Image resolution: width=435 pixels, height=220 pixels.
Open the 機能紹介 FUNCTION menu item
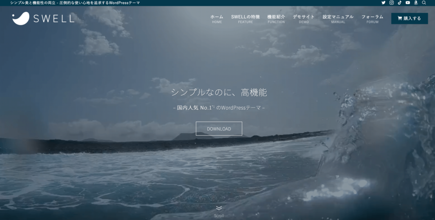(276, 19)
